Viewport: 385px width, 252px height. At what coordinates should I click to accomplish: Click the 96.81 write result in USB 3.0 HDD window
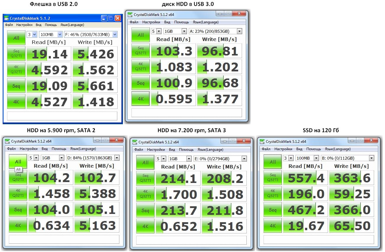coord(220,51)
